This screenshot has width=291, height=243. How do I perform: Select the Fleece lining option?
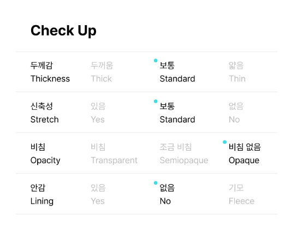tap(241, 194)
